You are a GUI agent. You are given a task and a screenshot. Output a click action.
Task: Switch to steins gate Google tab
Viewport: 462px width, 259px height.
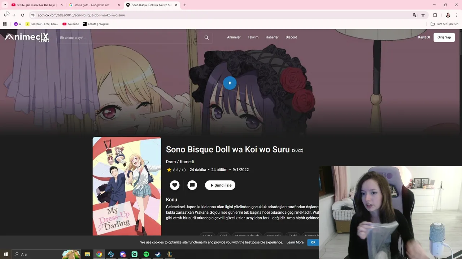click(x=94, y=5)
